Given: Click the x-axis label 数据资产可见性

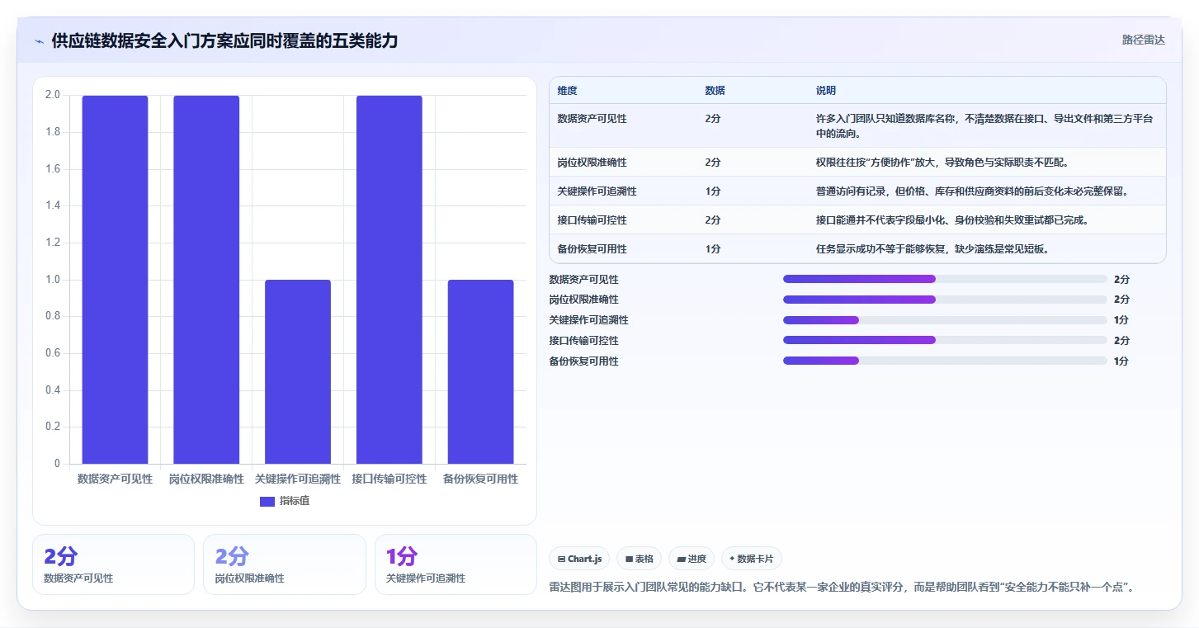Looking at the screenshot, I should (115, 479).
